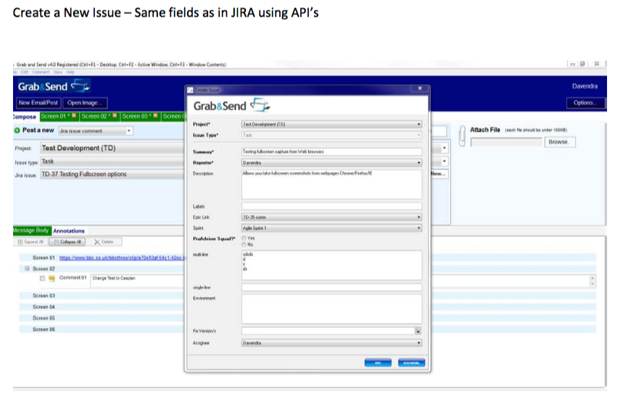Open the Assignee dropdown

(418, 343)
